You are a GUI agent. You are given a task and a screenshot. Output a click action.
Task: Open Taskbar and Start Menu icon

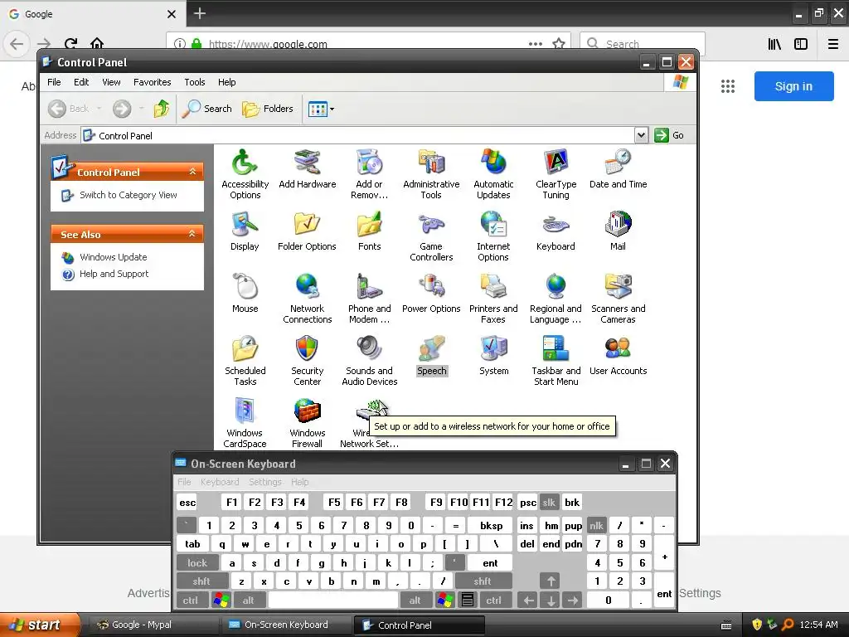click(x=555, y=360)
